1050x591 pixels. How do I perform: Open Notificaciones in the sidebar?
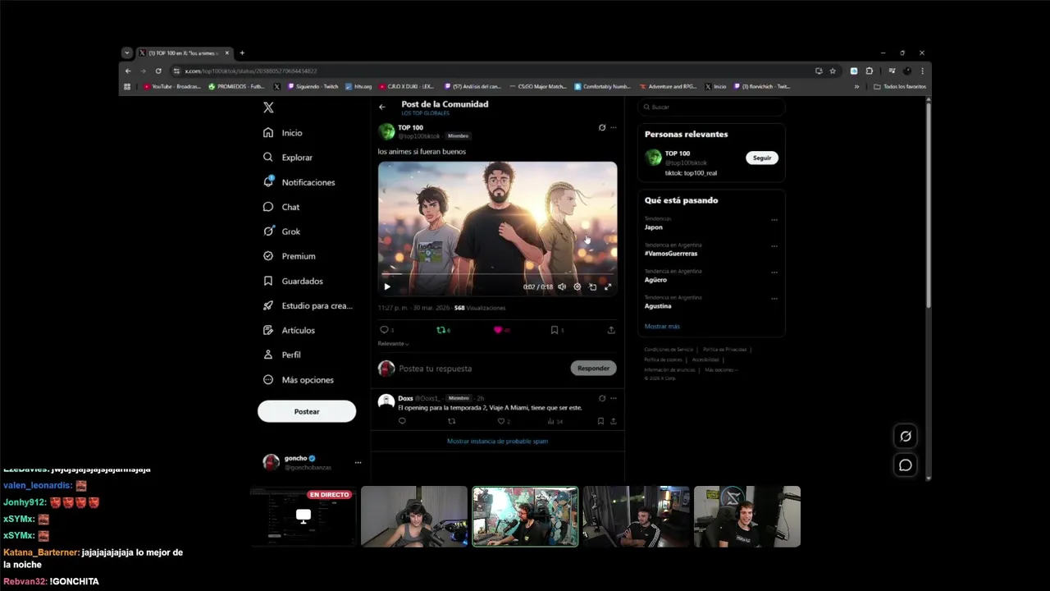click(x=299, y=181)
